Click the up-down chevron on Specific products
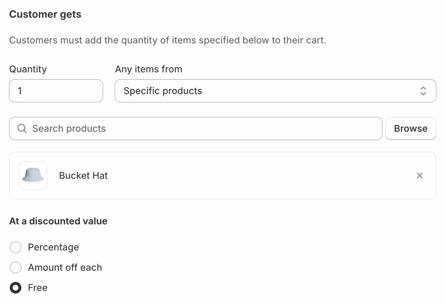Screen dimensions: 445x304 pos(423,91)
